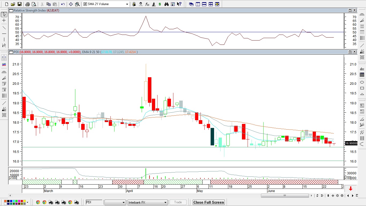Pick the yellow color swatch
The width and height of the screenshot is (366, 206).
point(24,201)
